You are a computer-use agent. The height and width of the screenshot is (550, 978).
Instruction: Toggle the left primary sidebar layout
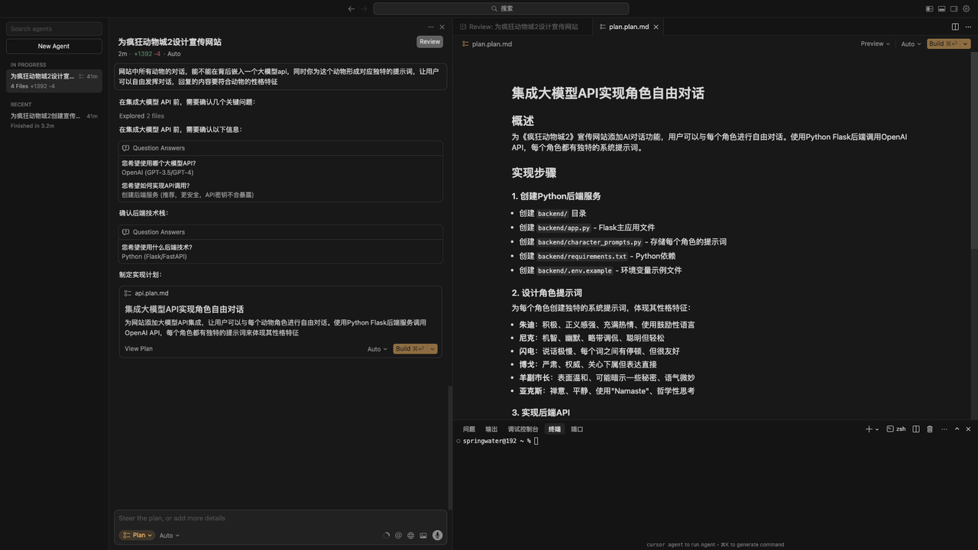coord(930,9)
